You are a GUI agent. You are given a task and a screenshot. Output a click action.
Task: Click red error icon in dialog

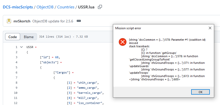point(123,42)
